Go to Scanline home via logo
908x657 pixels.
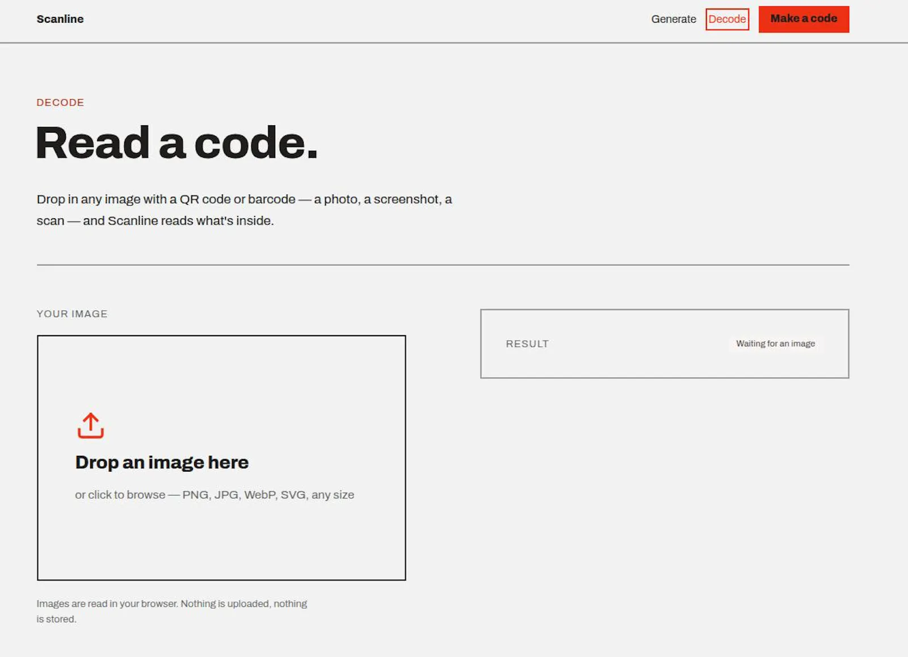pos(60,19)
